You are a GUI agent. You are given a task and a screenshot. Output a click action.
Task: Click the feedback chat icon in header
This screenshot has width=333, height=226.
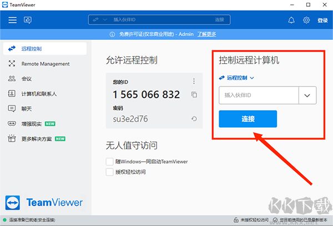pyautogui.click(x=28, y=20)
